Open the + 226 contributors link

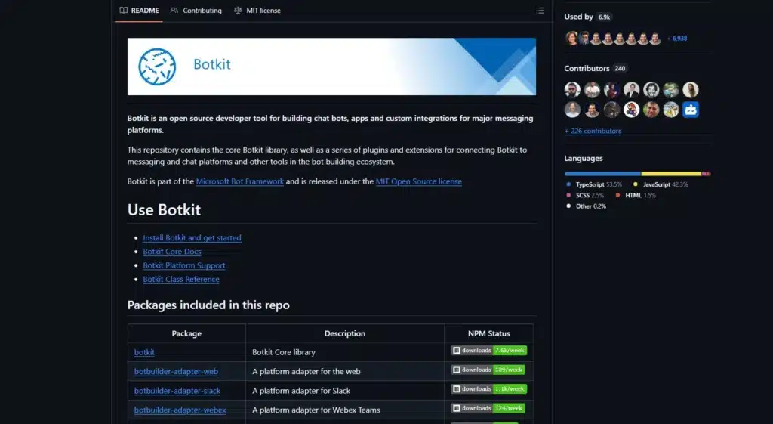593,131
